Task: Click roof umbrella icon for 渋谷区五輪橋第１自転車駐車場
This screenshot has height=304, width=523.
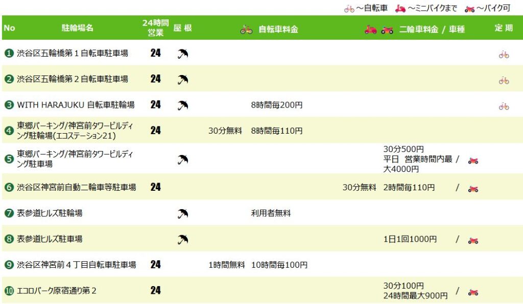Action: [x=183, y=54]
